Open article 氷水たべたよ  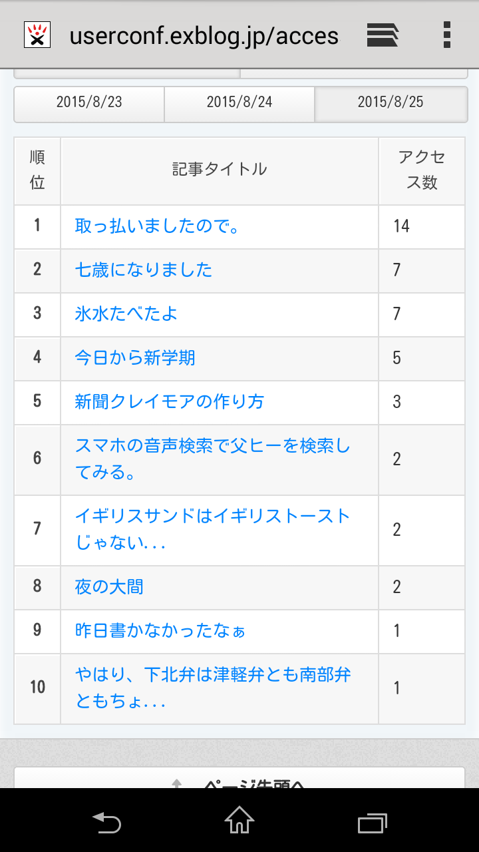(x=126, y=314)
